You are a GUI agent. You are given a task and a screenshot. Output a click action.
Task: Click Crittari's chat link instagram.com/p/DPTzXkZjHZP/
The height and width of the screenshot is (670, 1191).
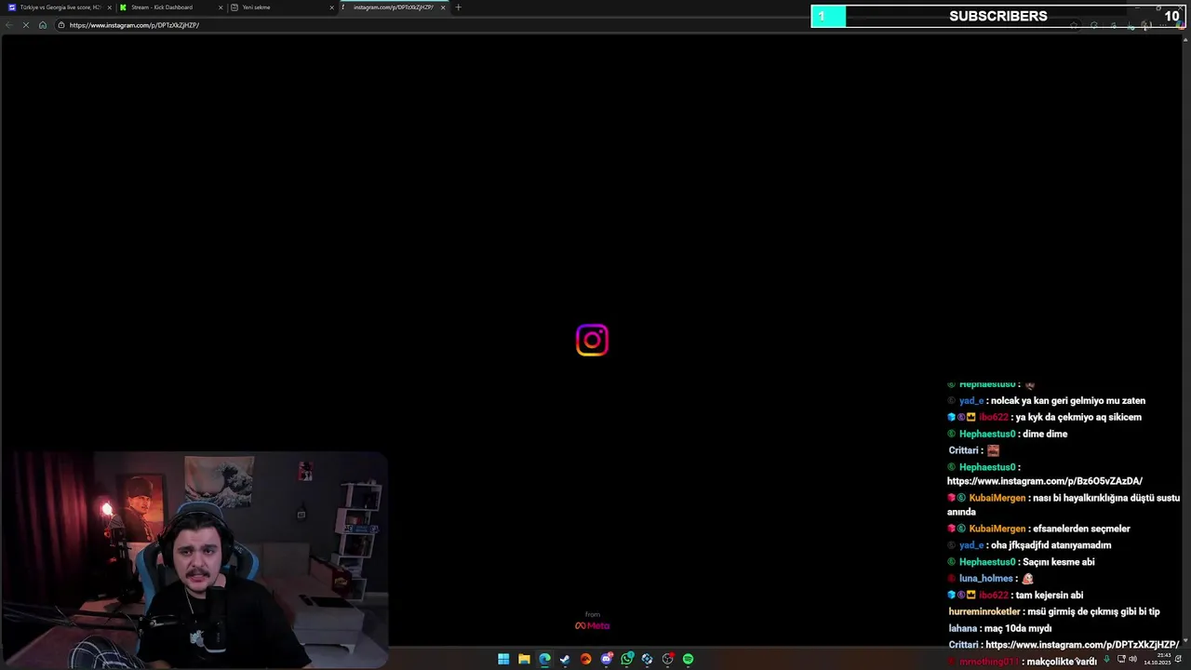[1082, 645]
